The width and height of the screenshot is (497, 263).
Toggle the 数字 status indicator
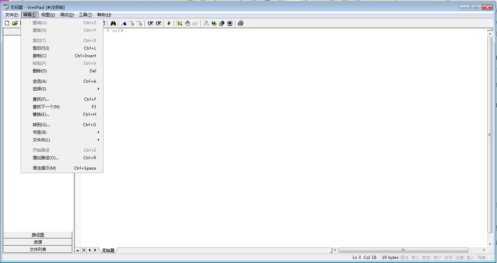click(426, 257)
